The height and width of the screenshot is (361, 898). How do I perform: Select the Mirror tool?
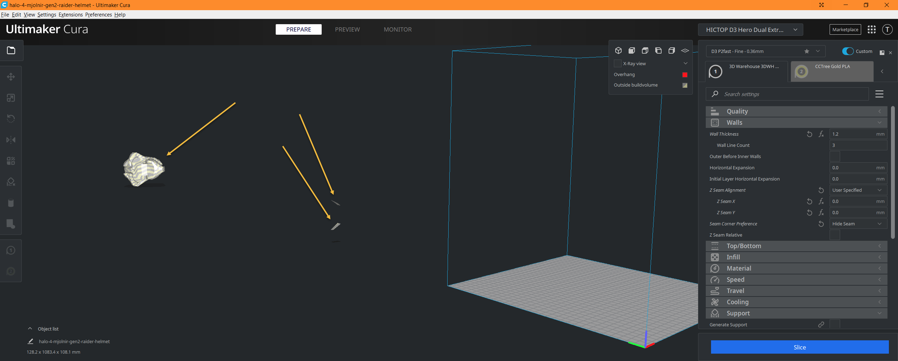click(x=11, y=140)
